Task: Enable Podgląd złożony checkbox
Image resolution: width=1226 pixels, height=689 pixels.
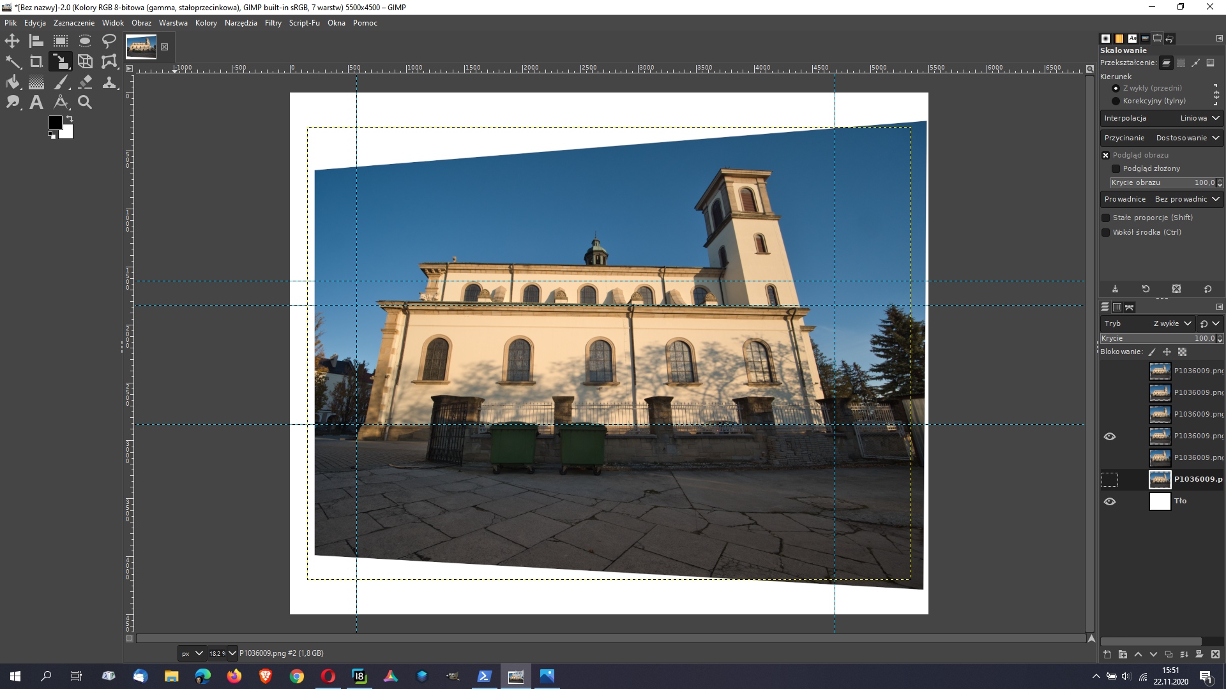Action: pos(1115,168)
